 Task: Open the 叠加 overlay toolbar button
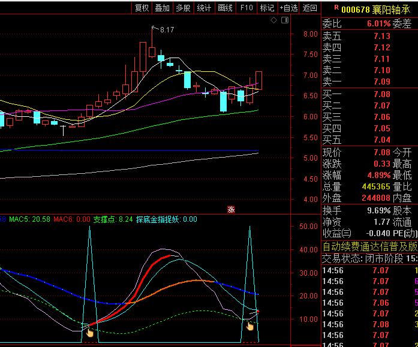coord(162,8)
